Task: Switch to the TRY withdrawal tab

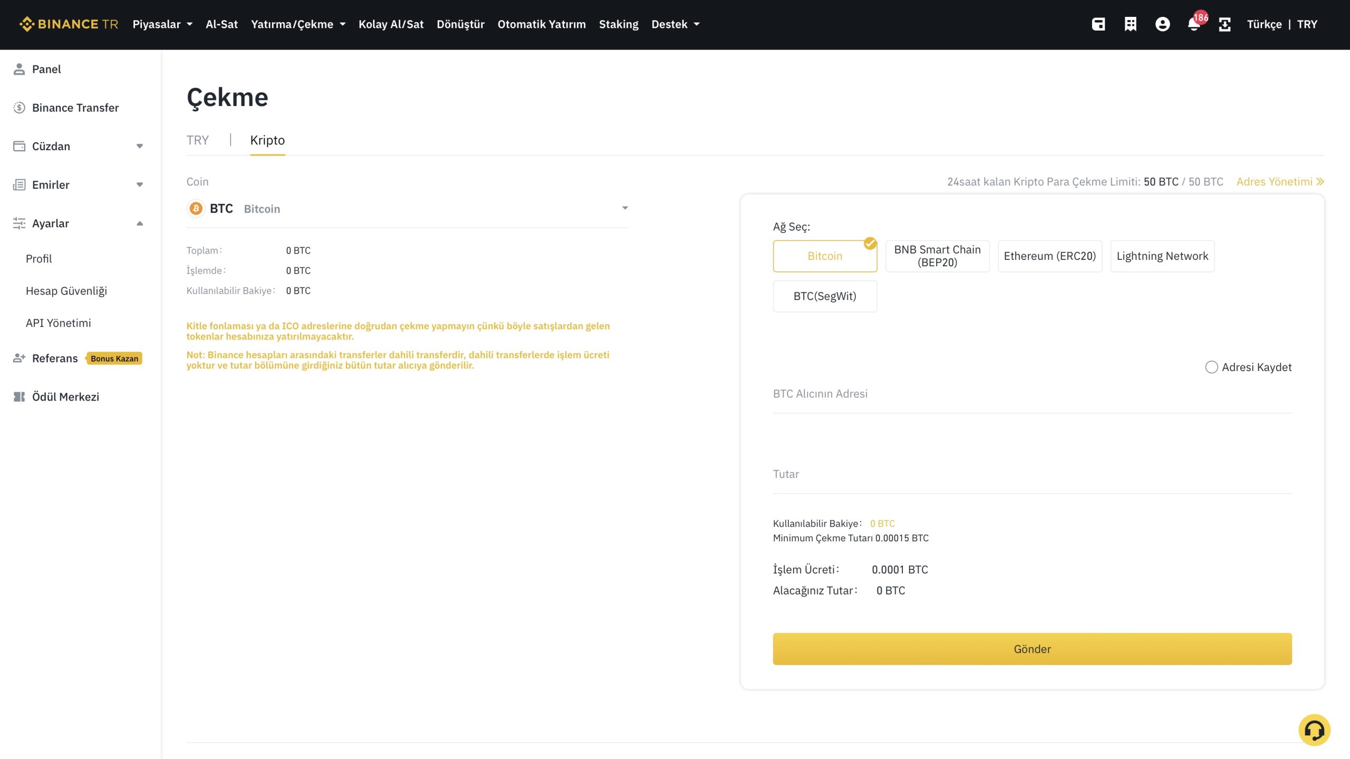Action: 198,140
